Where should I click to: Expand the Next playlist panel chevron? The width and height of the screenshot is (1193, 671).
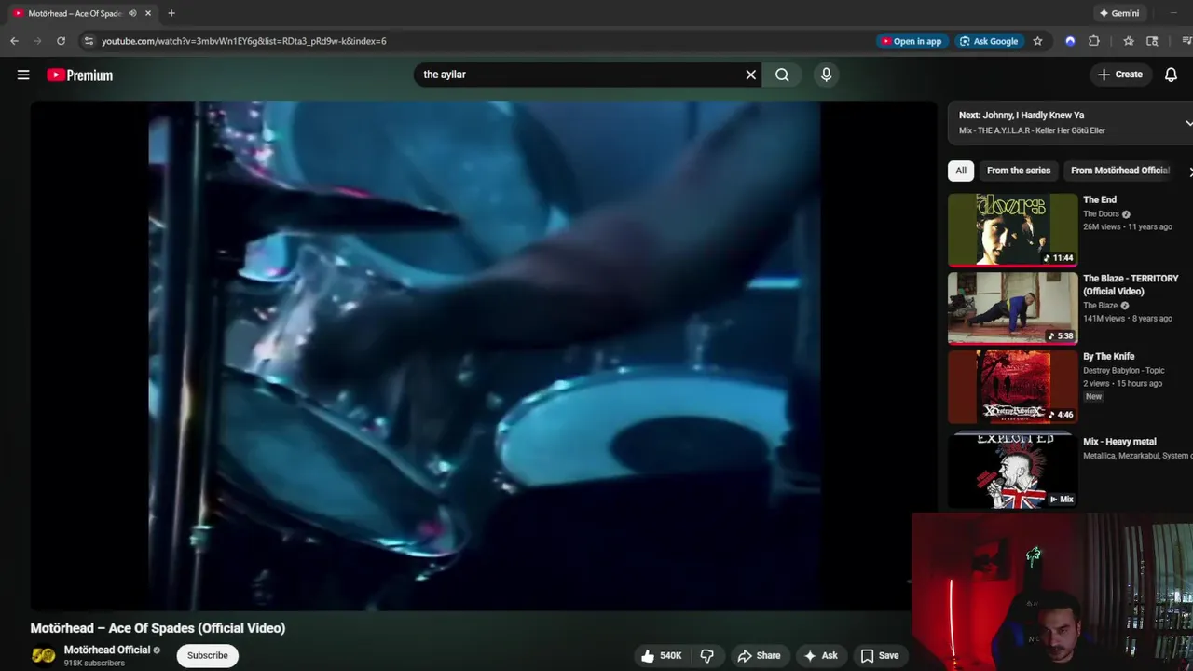1188,123
